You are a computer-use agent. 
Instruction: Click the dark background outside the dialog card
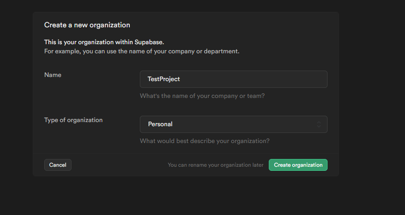coord(372,103)
